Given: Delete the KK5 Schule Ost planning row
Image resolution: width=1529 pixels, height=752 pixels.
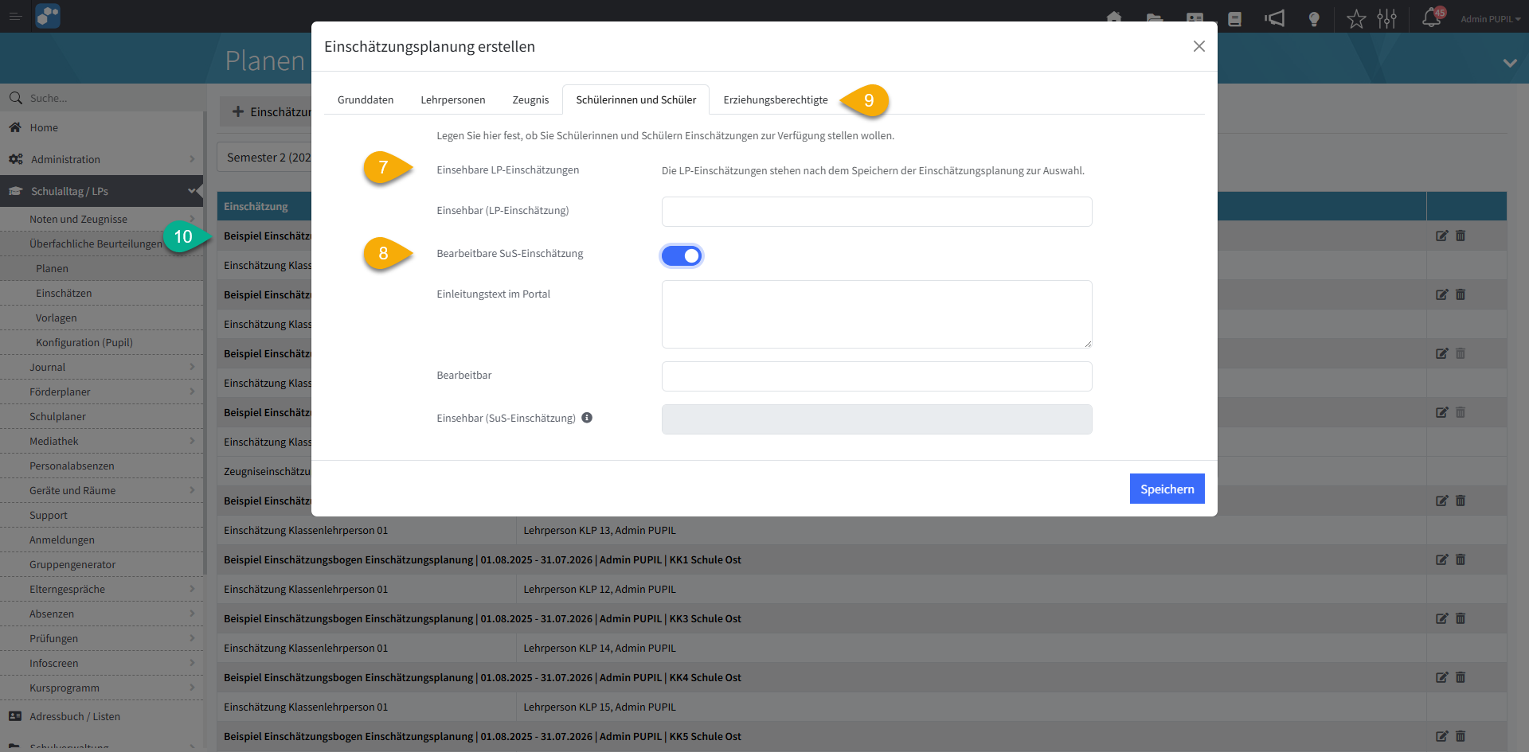Looking at the screenshot, I should tap(1461, 736).
